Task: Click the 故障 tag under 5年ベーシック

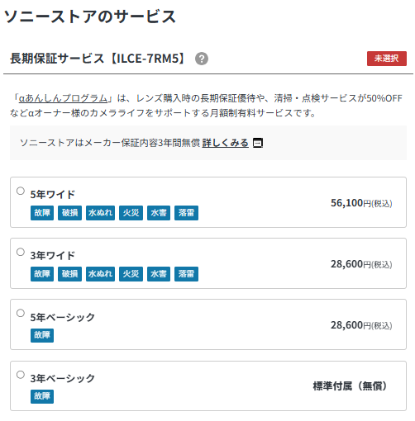Action: pos(42,335)
